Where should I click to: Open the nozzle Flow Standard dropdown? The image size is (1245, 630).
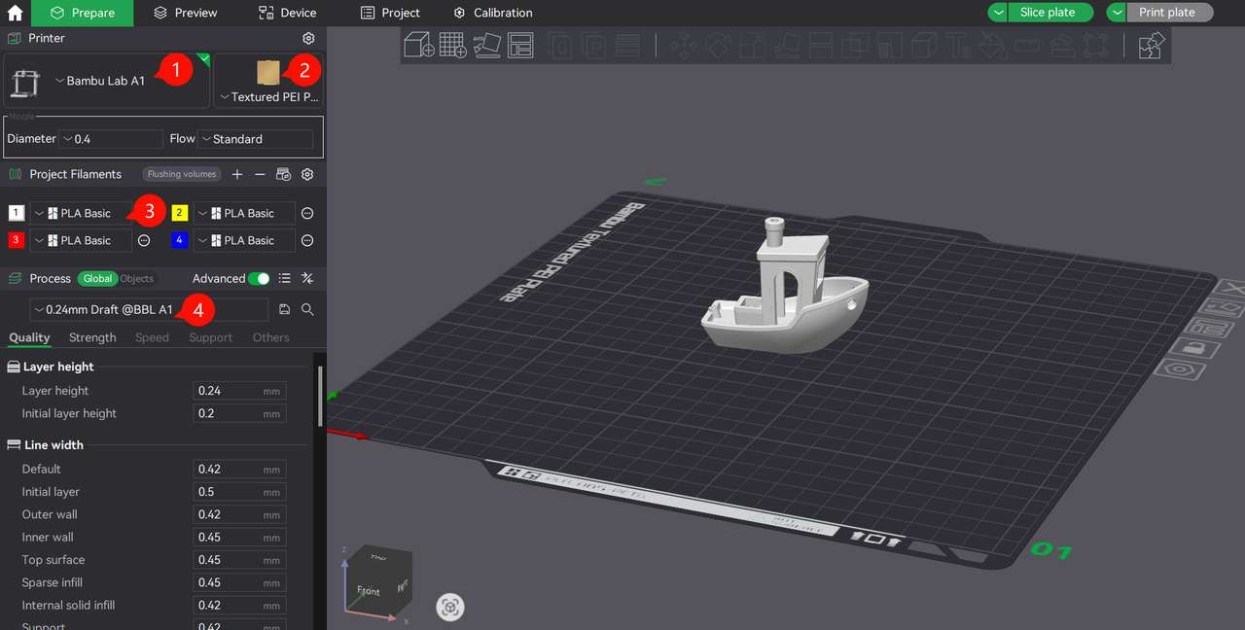pyautogui.click(x=255, y=139)
